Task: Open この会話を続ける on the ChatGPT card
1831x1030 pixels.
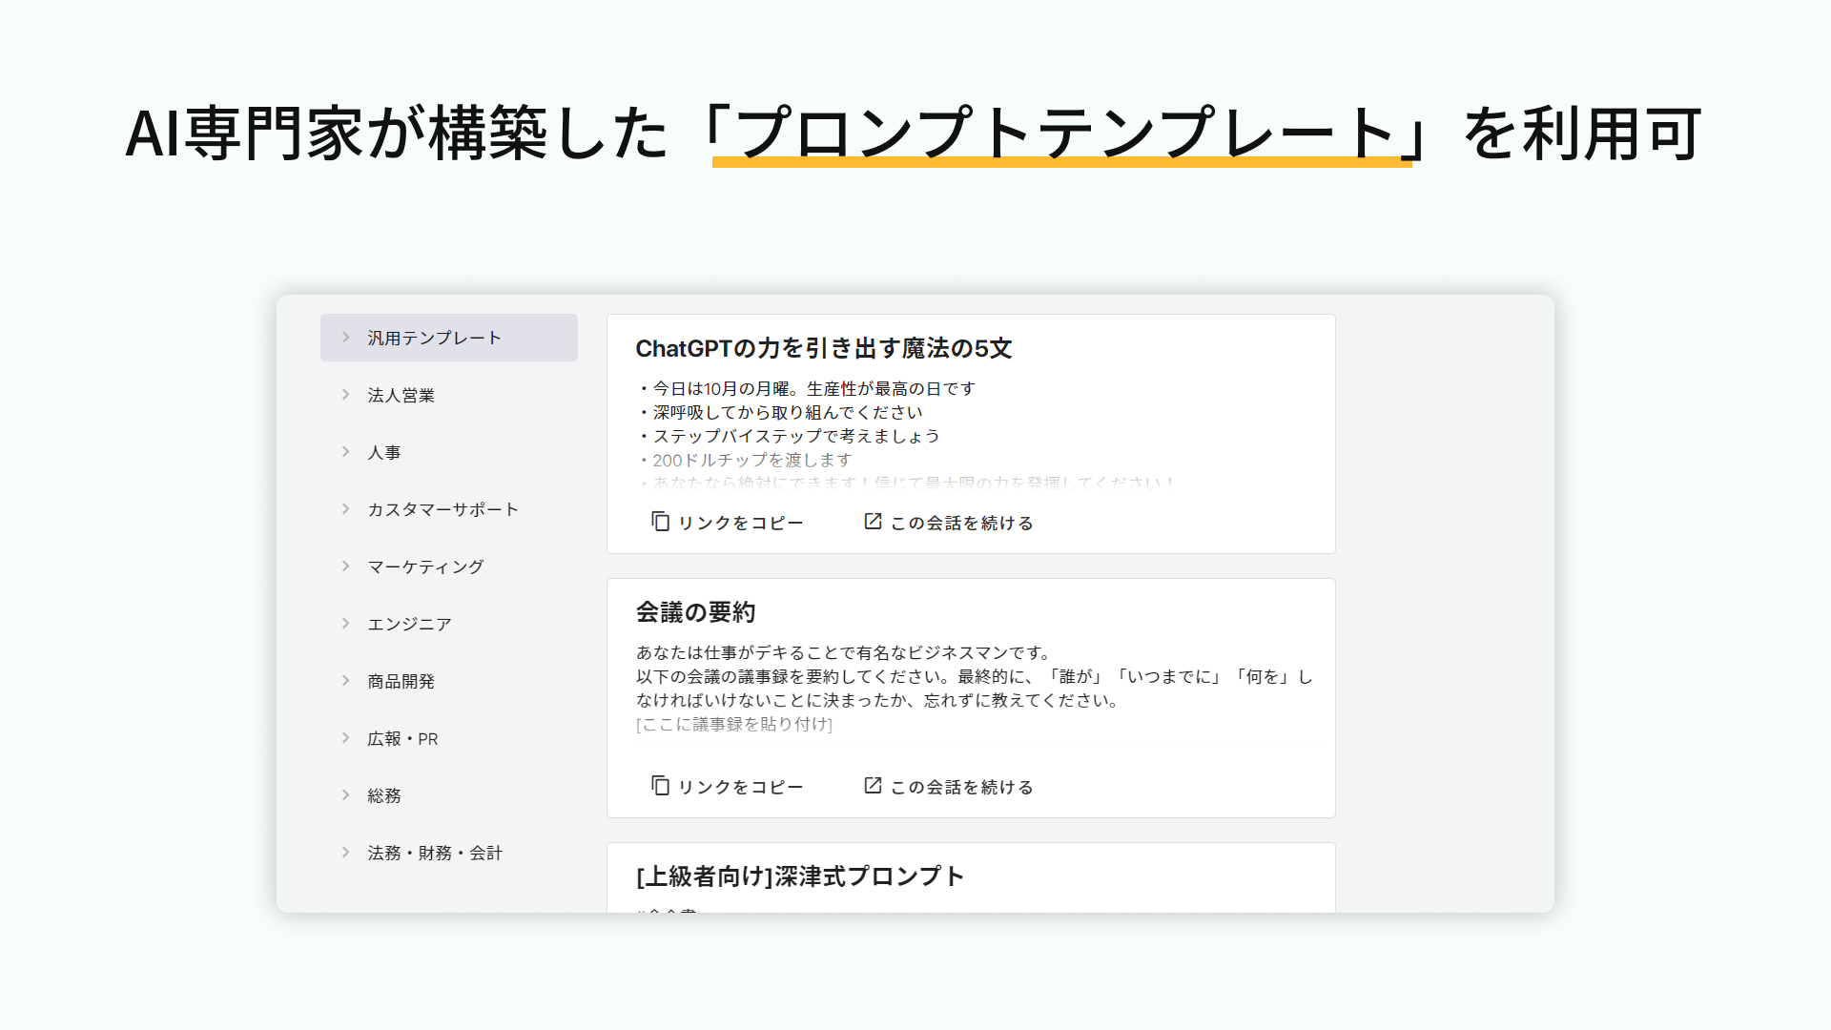Action: pyautogui.click(x=960, y=522)
